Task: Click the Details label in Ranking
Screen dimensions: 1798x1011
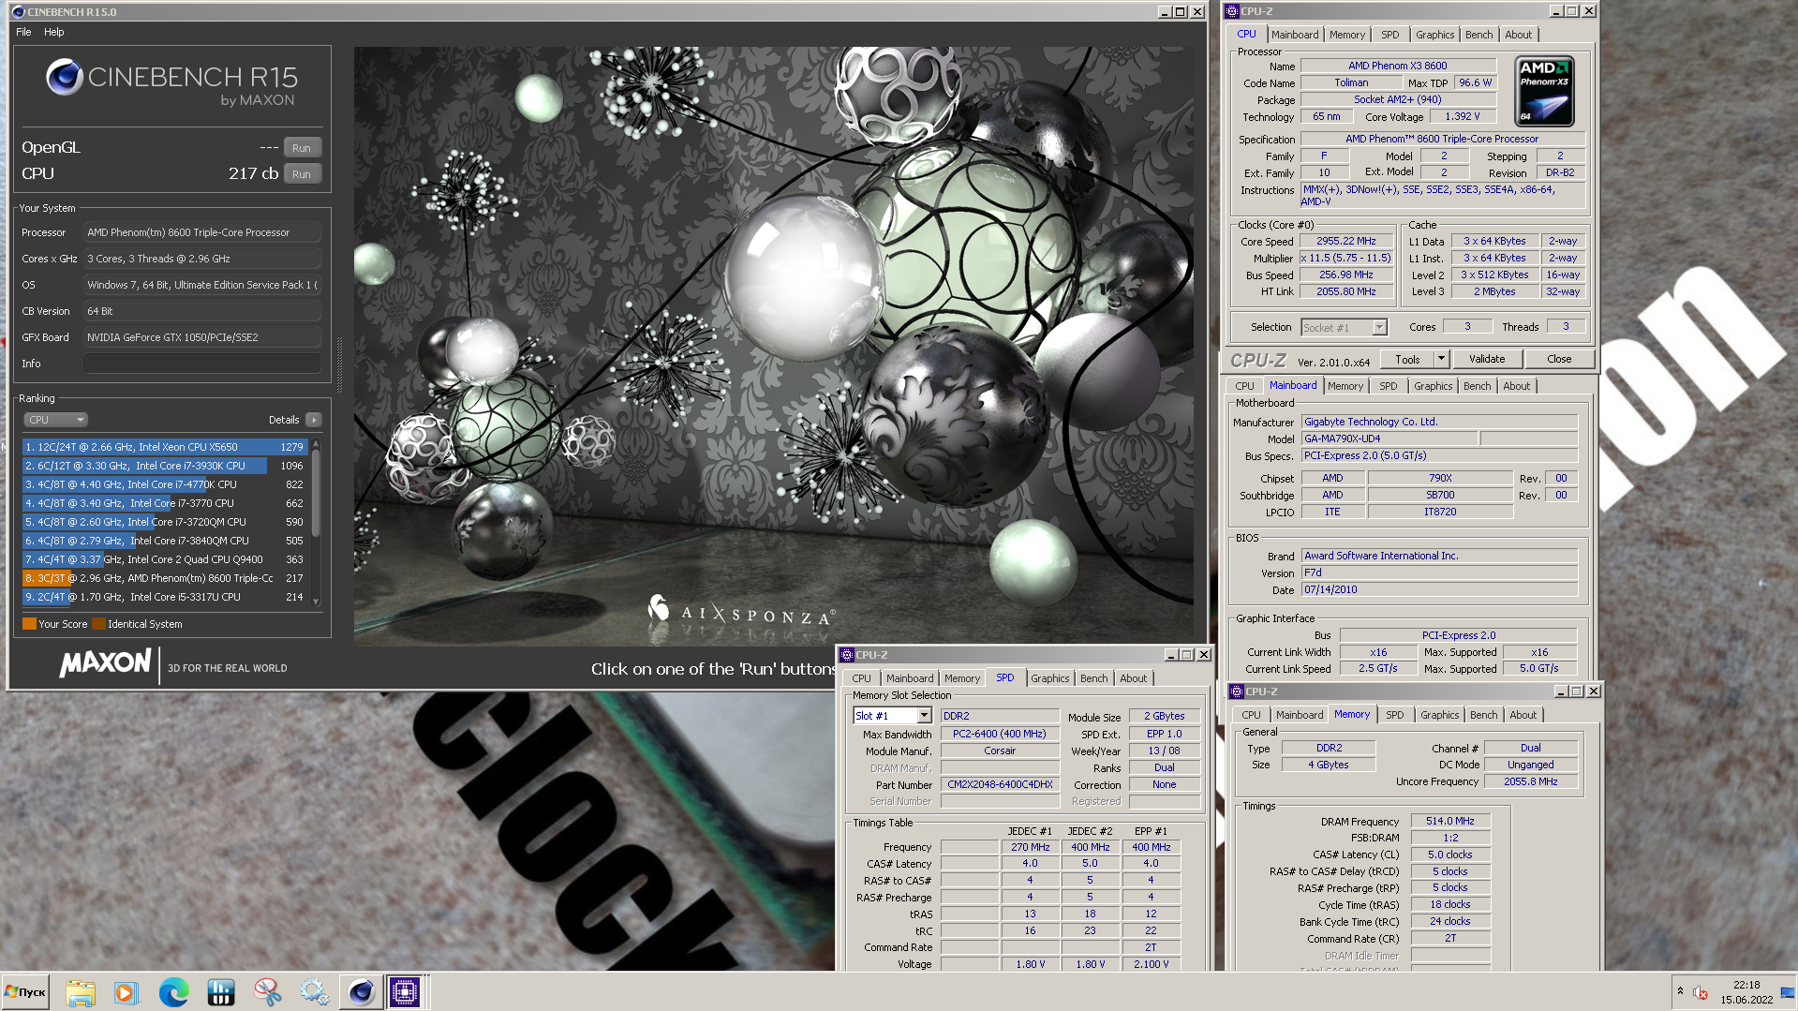Action: coord(283,420)
